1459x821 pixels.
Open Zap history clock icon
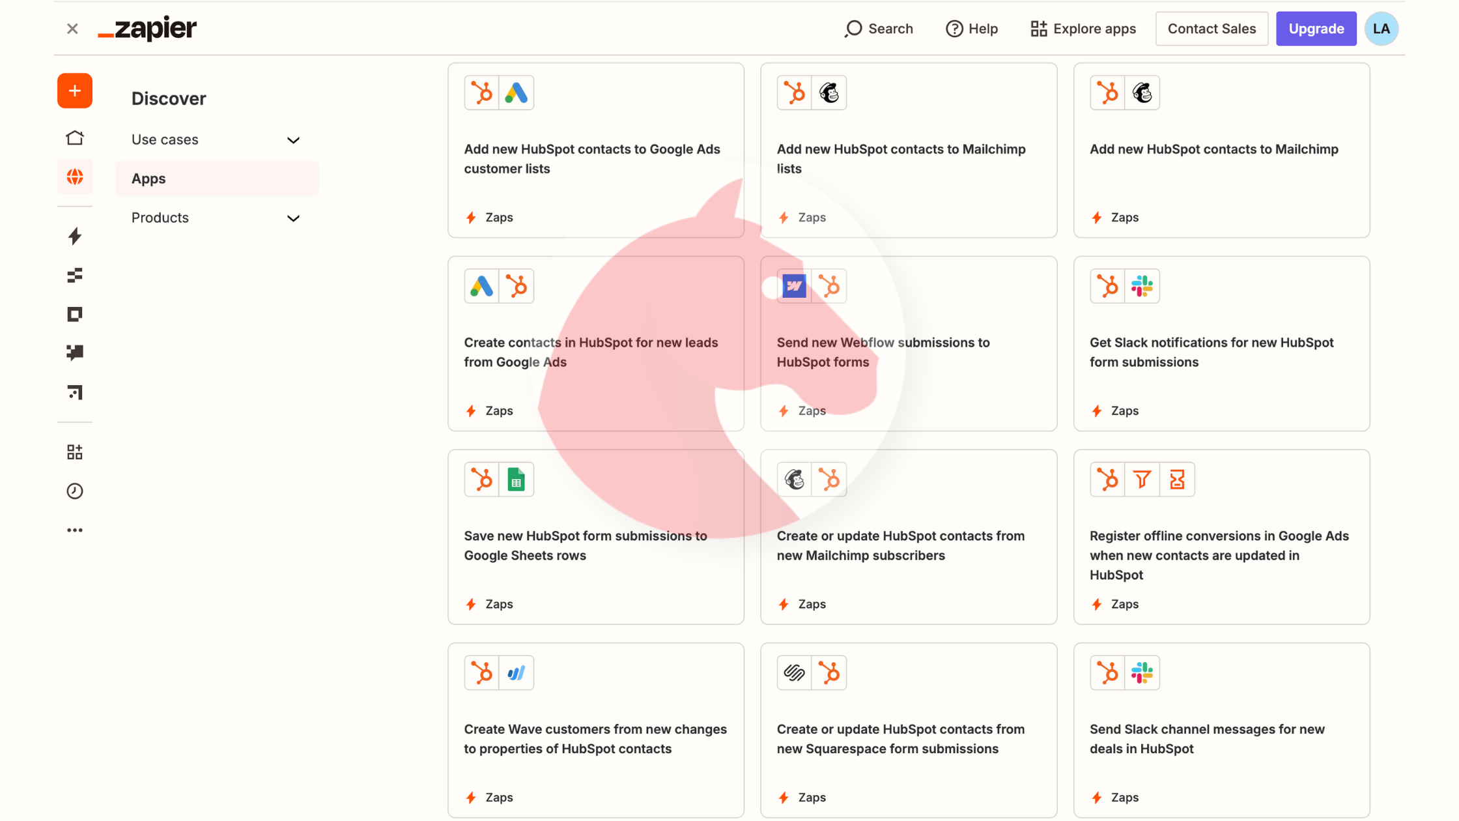(x=75, y=491)
